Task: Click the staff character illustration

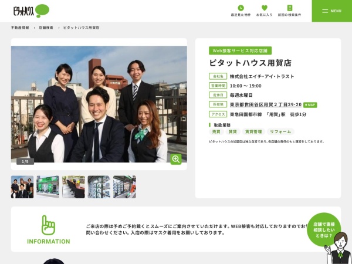Action: 340,249
